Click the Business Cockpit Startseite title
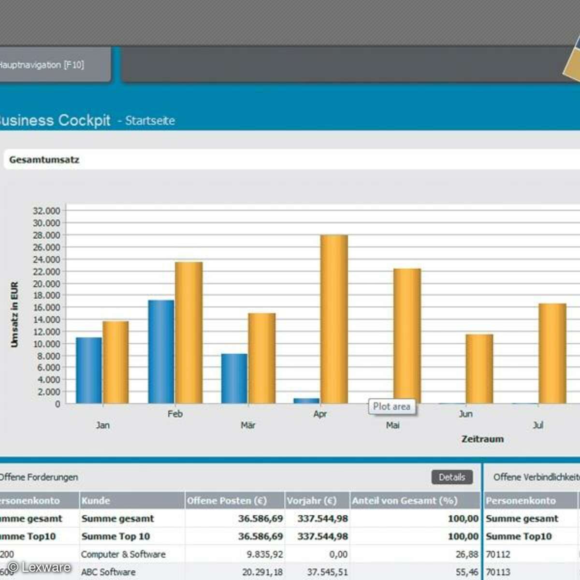The width and height of the screenshot is (580, 580). (x=87, y=120)
